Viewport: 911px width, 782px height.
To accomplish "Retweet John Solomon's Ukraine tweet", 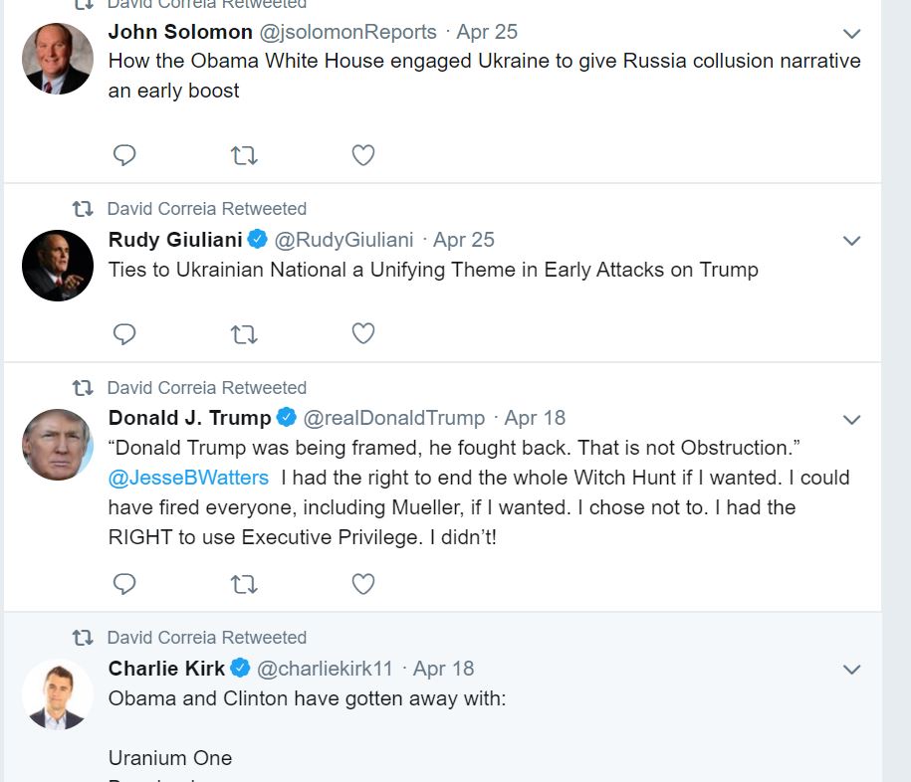I will (x=244, y=155).
